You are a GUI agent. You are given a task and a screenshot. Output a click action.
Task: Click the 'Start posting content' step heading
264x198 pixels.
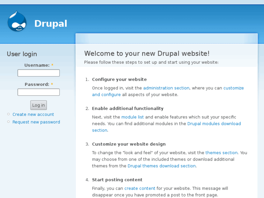(x=117, y=180)
